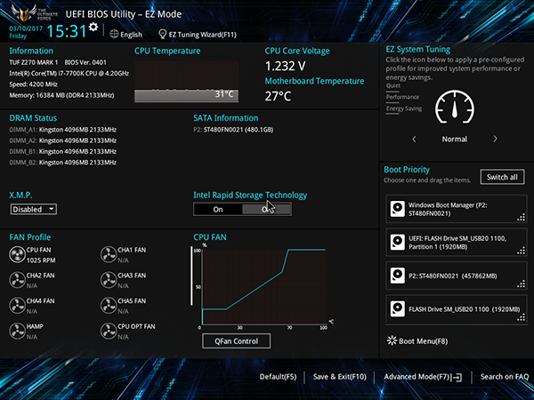The height and width of the screenshot is (400, 534).
Task: Click the CHA2 FAN fan icon
Action: (17, 280)
